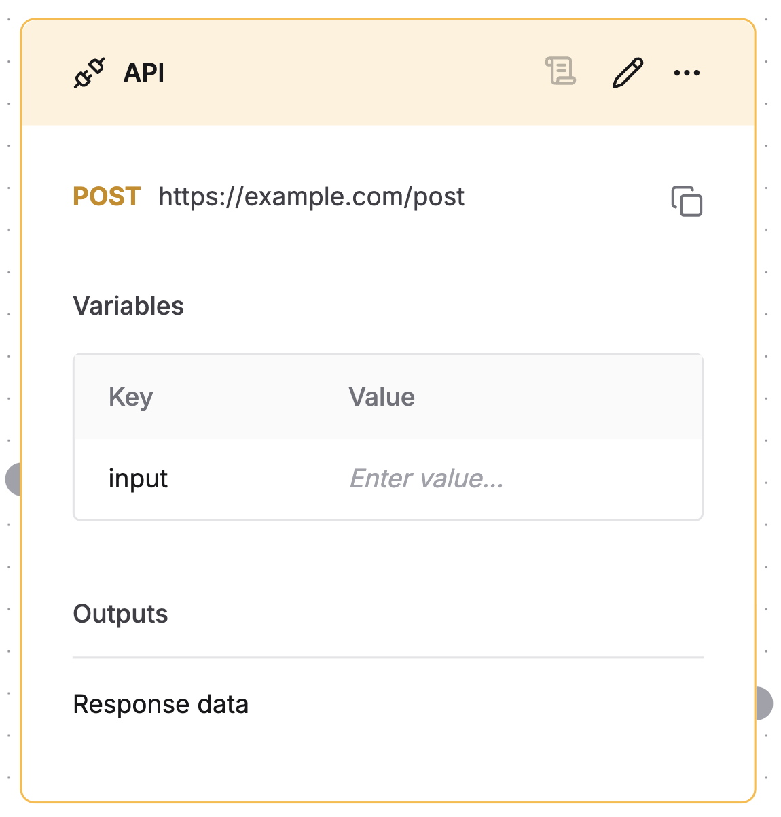Copy the request URL with the copy icon

click(x=687, y=201)
